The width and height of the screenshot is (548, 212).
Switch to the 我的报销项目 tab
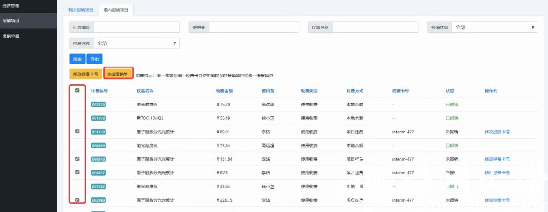(81, 10)
